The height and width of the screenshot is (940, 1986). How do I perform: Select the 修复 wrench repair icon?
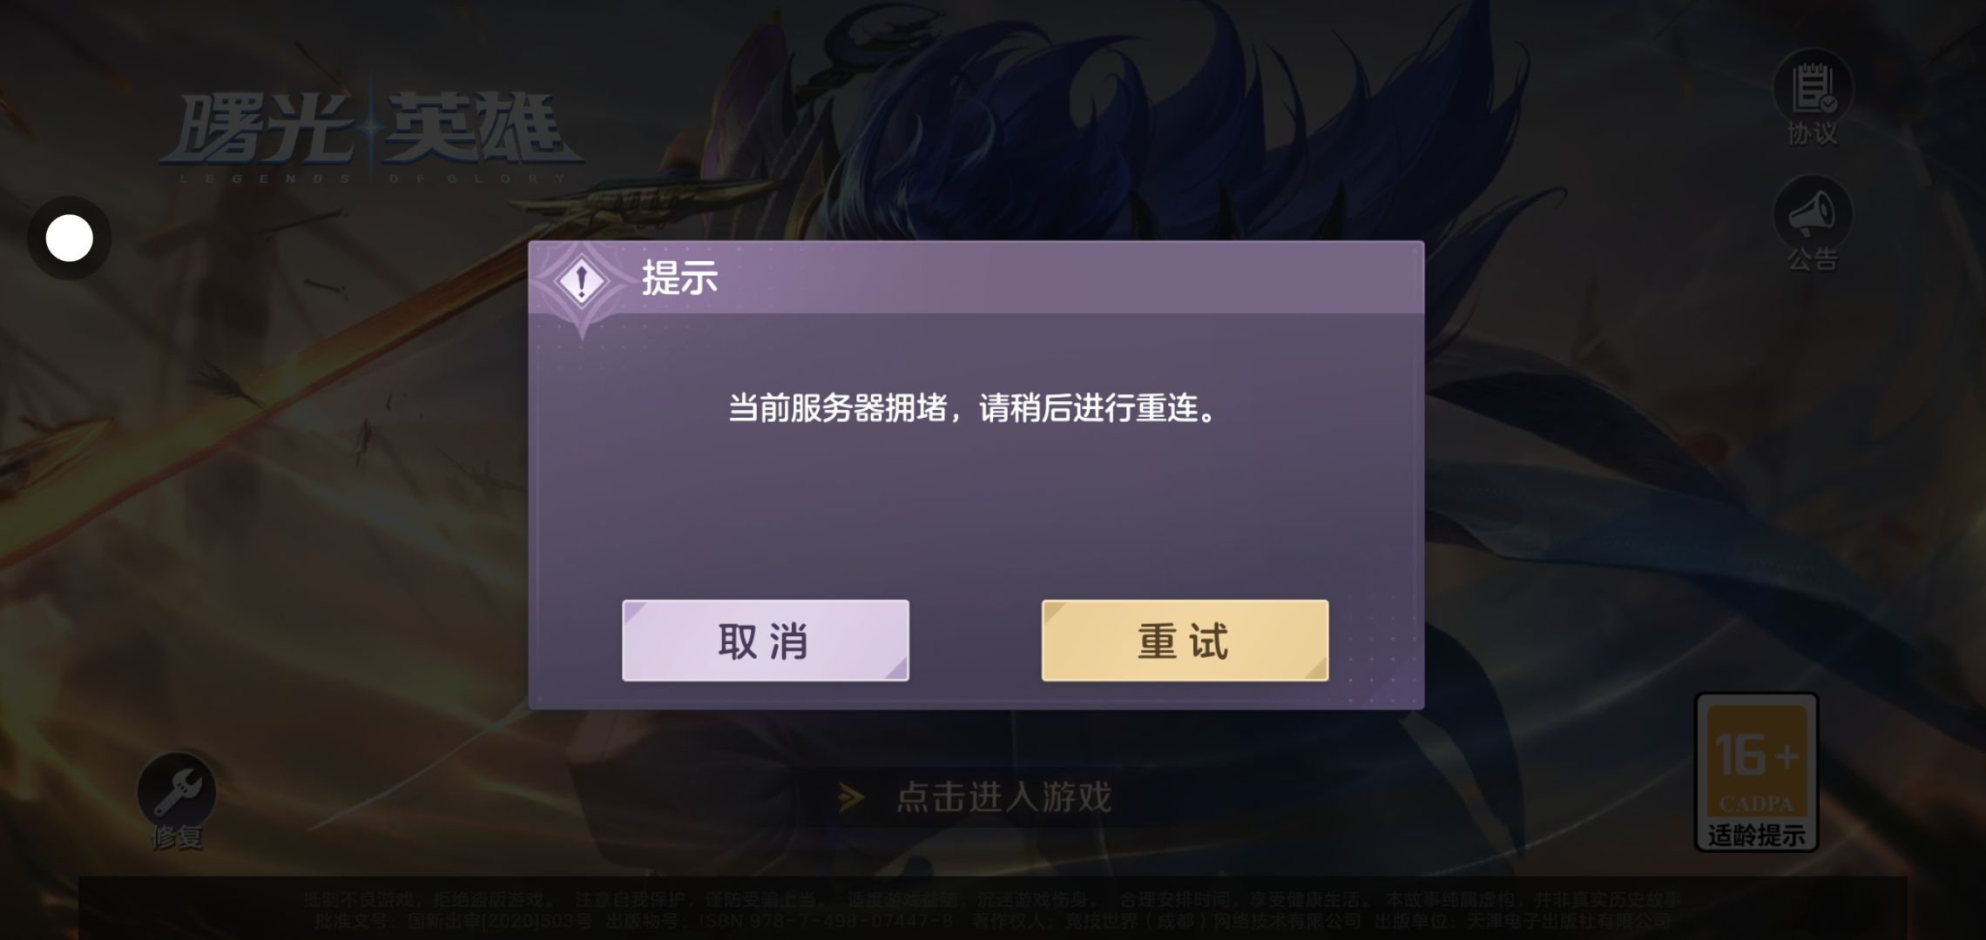click(177, 790)
